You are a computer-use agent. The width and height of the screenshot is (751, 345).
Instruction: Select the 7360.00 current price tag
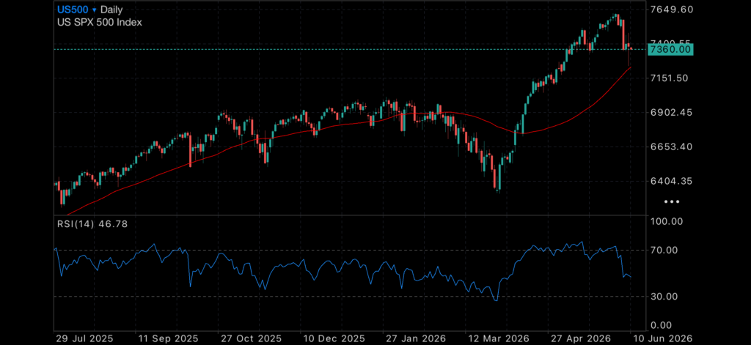point(670,49)
